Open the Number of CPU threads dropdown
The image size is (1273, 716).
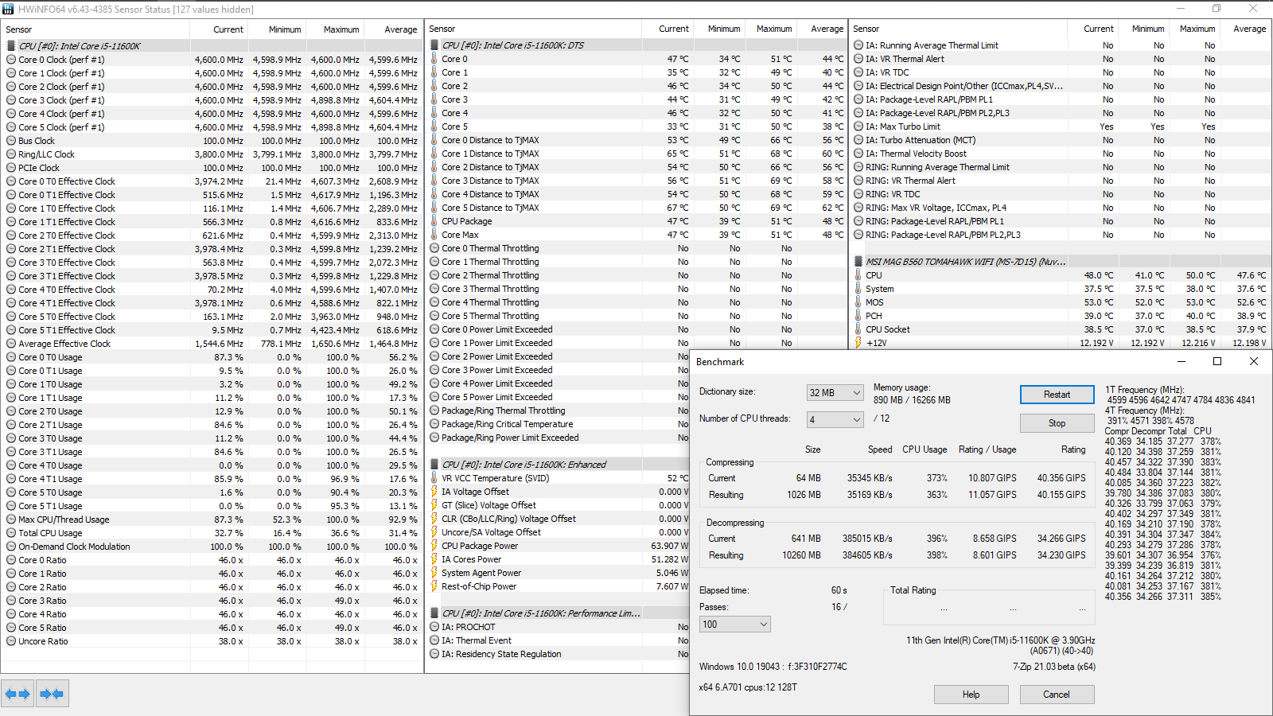[835, 420]
